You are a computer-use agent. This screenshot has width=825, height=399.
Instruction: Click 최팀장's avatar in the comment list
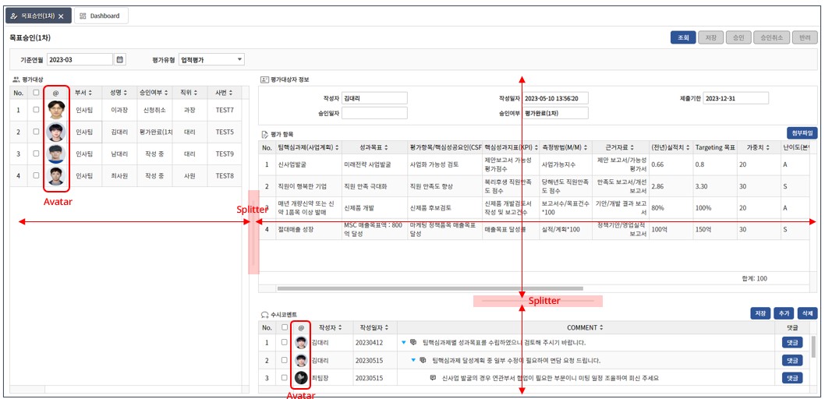pos(301,378)
